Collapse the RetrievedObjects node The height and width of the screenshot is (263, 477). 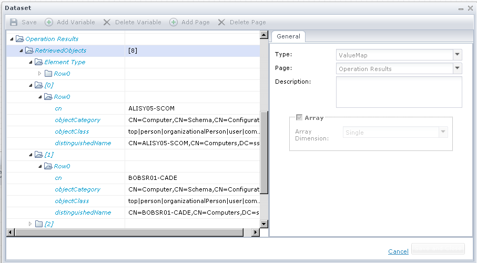[21, 50]
